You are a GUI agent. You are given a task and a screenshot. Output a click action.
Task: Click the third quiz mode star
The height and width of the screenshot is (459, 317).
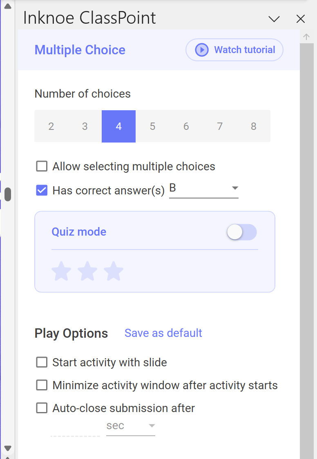click(x=114, y=271)
